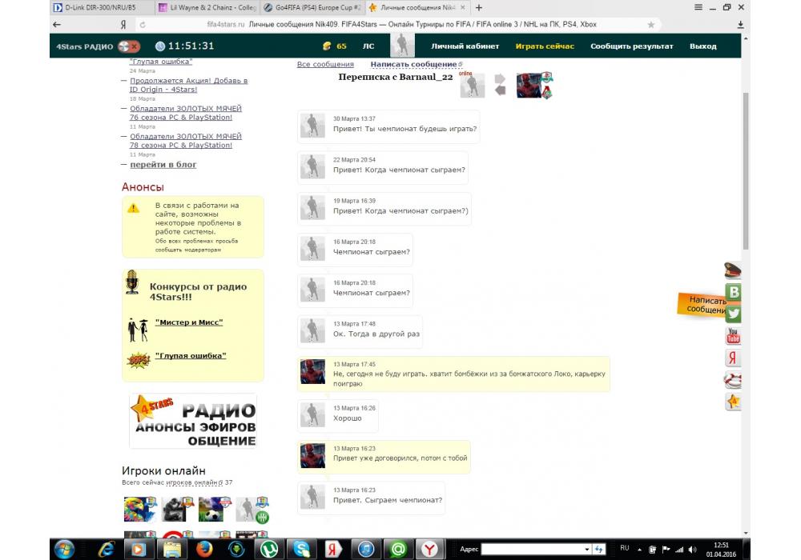Click the message text "Ок. Тогда в другой раз"

[376, 334]
